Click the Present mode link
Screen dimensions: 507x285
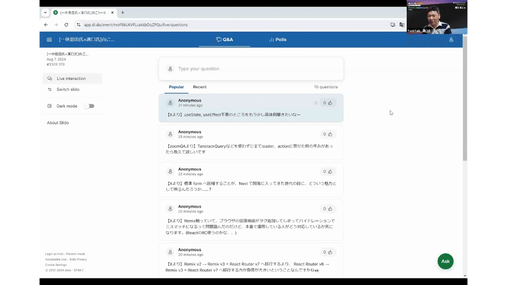[x=75, y=254]
